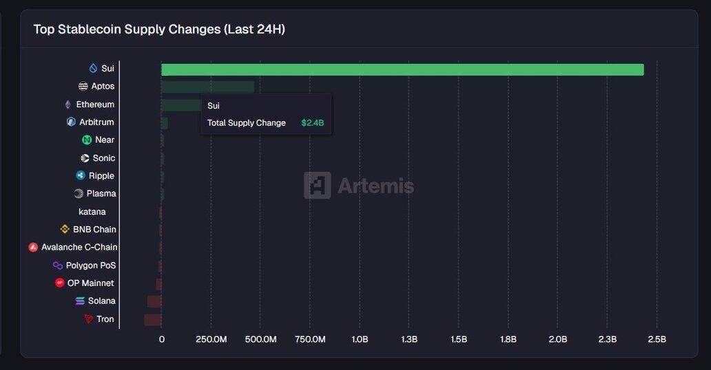Click the green Sui supply bar
This screenshot has height=370, width=711.
coord(402,69)
